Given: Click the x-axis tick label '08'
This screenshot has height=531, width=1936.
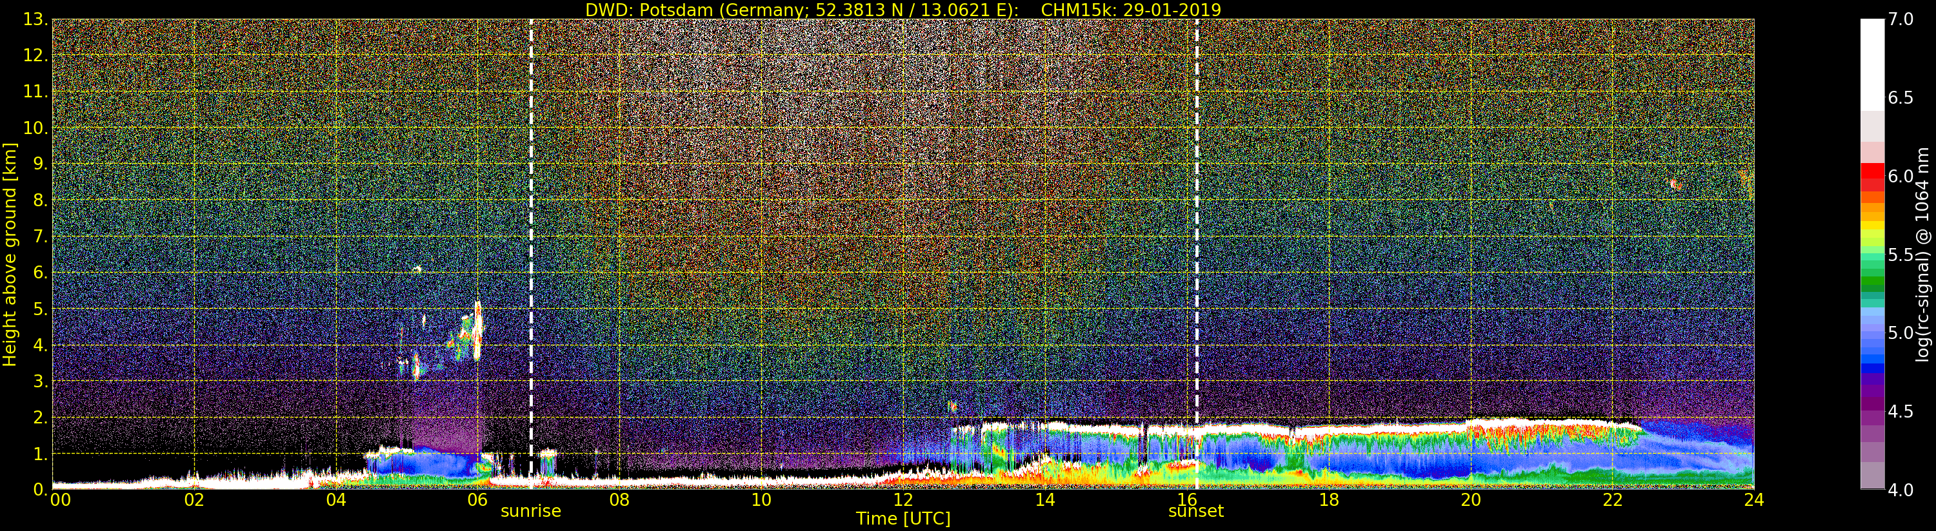Looking at the screenshot, I should [619, 499].
